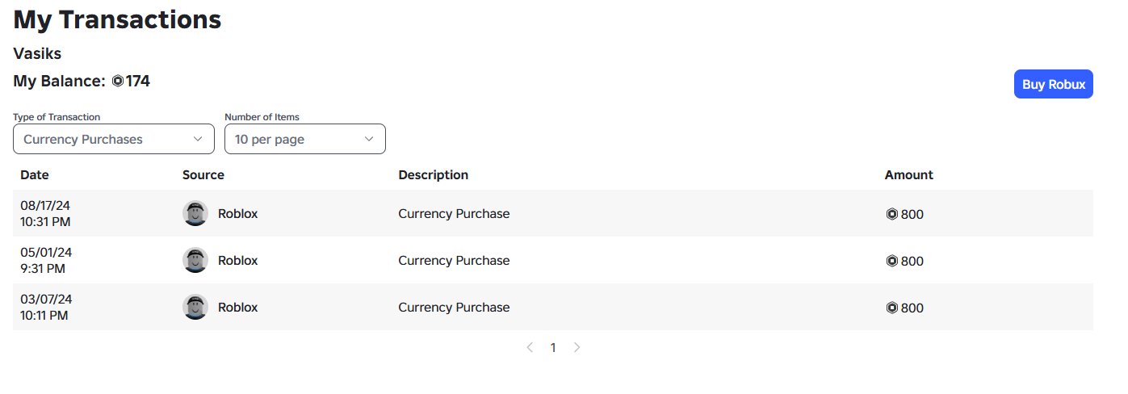Click the Roblox avatar in the 03/07/24 row
The image size is (1128, 394).
tap(195, 307)
